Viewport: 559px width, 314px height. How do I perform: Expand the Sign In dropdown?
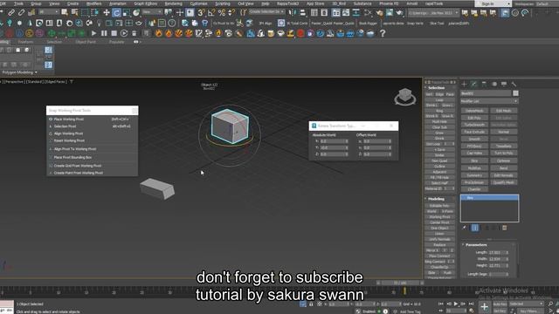click(x=493, y=3)
